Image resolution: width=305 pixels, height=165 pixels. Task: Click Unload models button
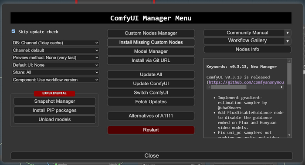click(x=54, y=120)
